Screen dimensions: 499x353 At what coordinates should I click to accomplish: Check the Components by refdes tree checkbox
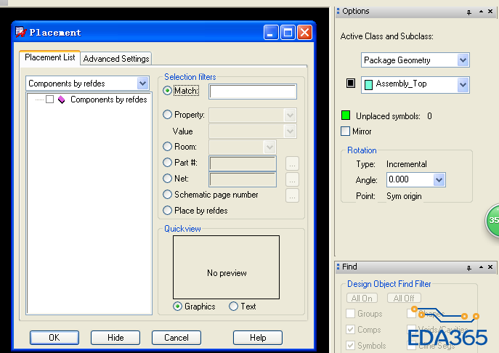[49, 100]
